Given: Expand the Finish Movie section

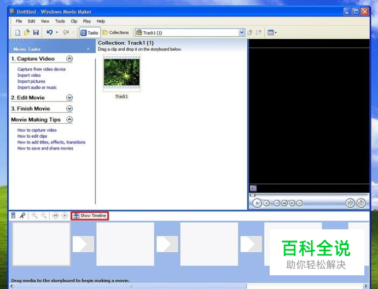Looking at the screenshot, I should pyautogui.click(x=69, y=108).
